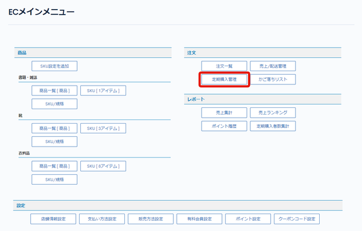Open 商品一覧 [商品] under 書籍・雑誌

[54, 90]
